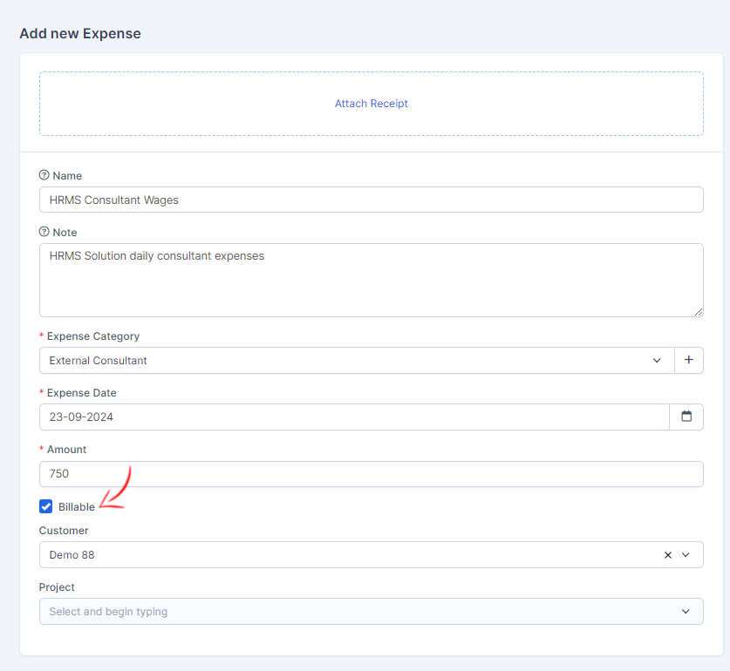This screenshot has width=730, height=671.
Task: Click the Note textarea resize handle
Action: pyautogui.click(x=698, y=311)
